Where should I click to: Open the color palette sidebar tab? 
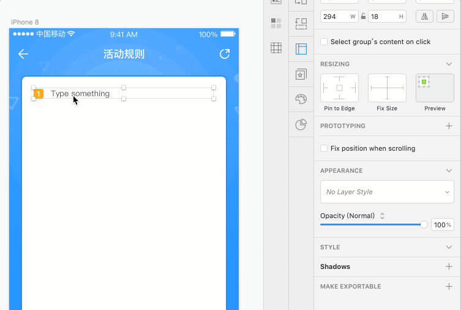(x=301, y=99)
